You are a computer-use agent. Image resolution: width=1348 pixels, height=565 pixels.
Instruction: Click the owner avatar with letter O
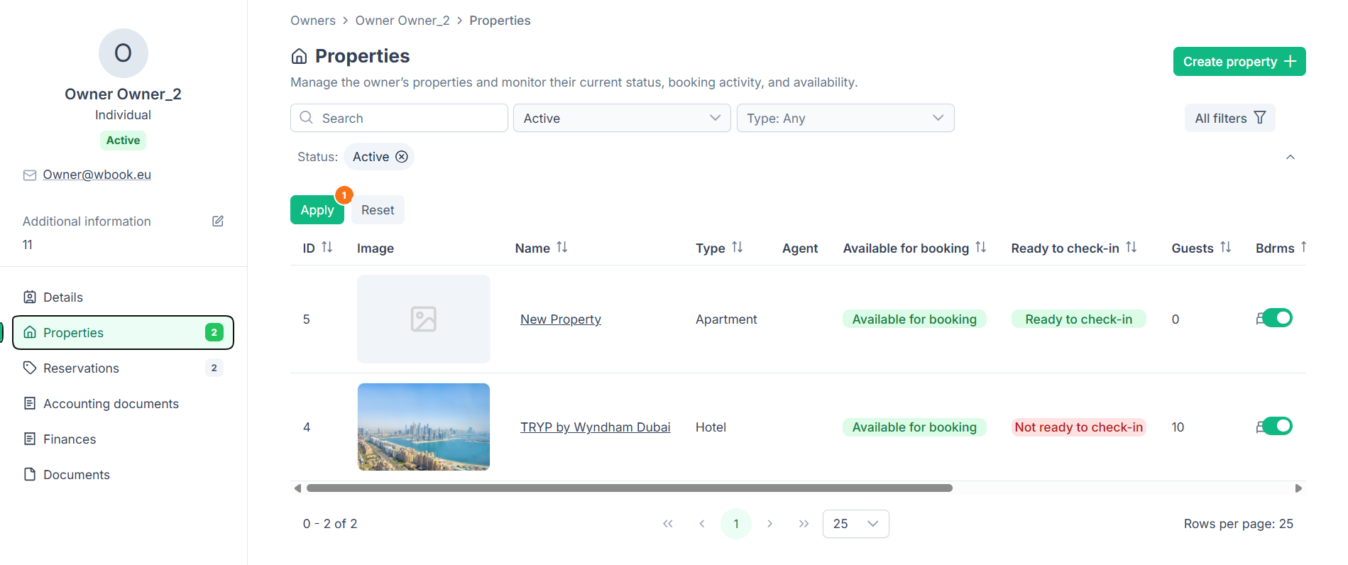pyautogui.click(x=124, y=53)
